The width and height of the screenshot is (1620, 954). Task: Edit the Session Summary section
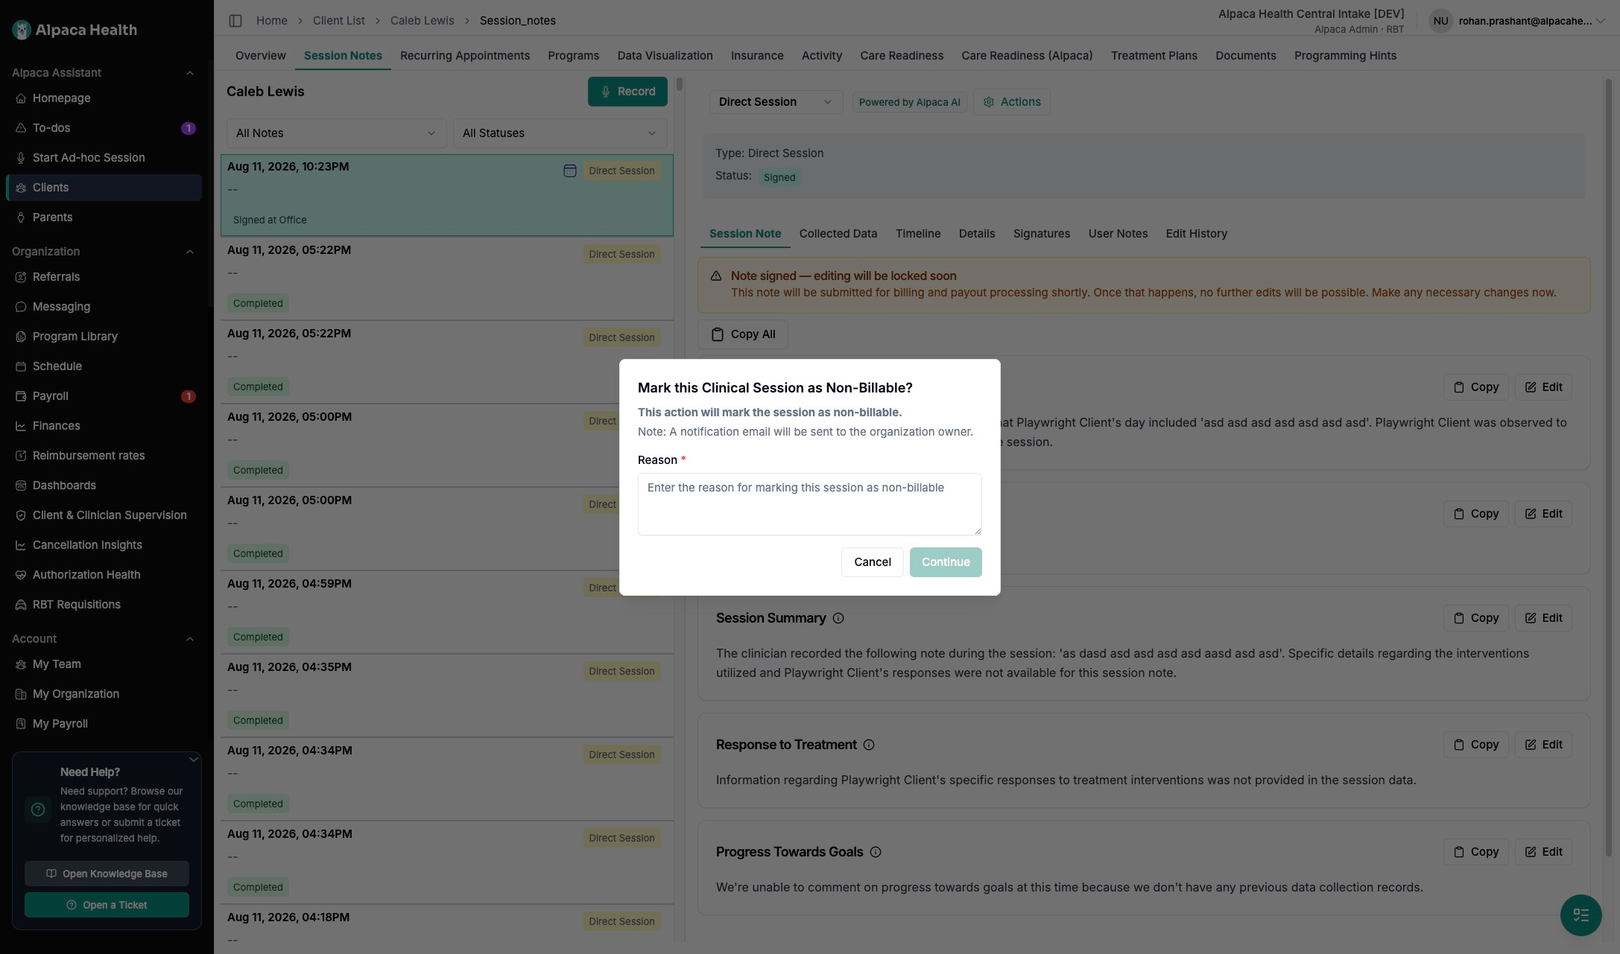tap(1543, 618)
